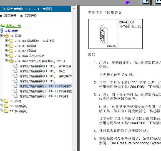Viewport: 161px width, 151px height.
Task: Click the computer icon beside 当前:底盘
Action: point(2,31)
